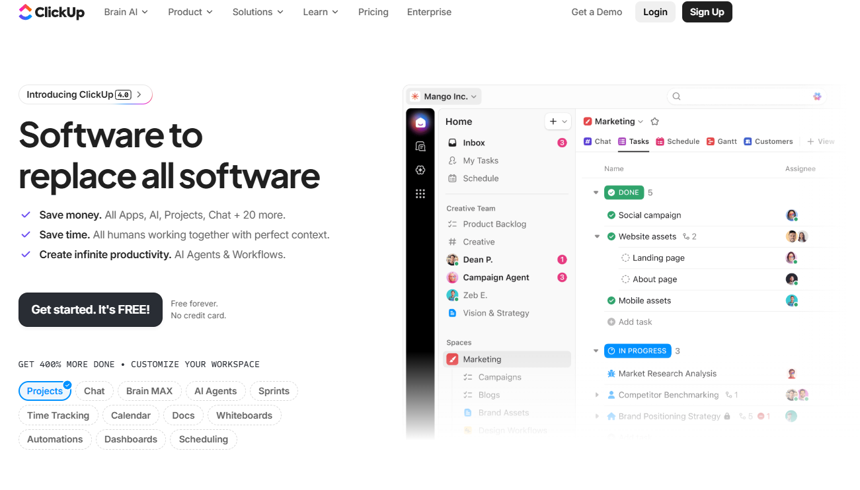Toggle the Sprints feature chip
Screen dimensions: 860x490
pyautogui.click(x=274, y=391)
